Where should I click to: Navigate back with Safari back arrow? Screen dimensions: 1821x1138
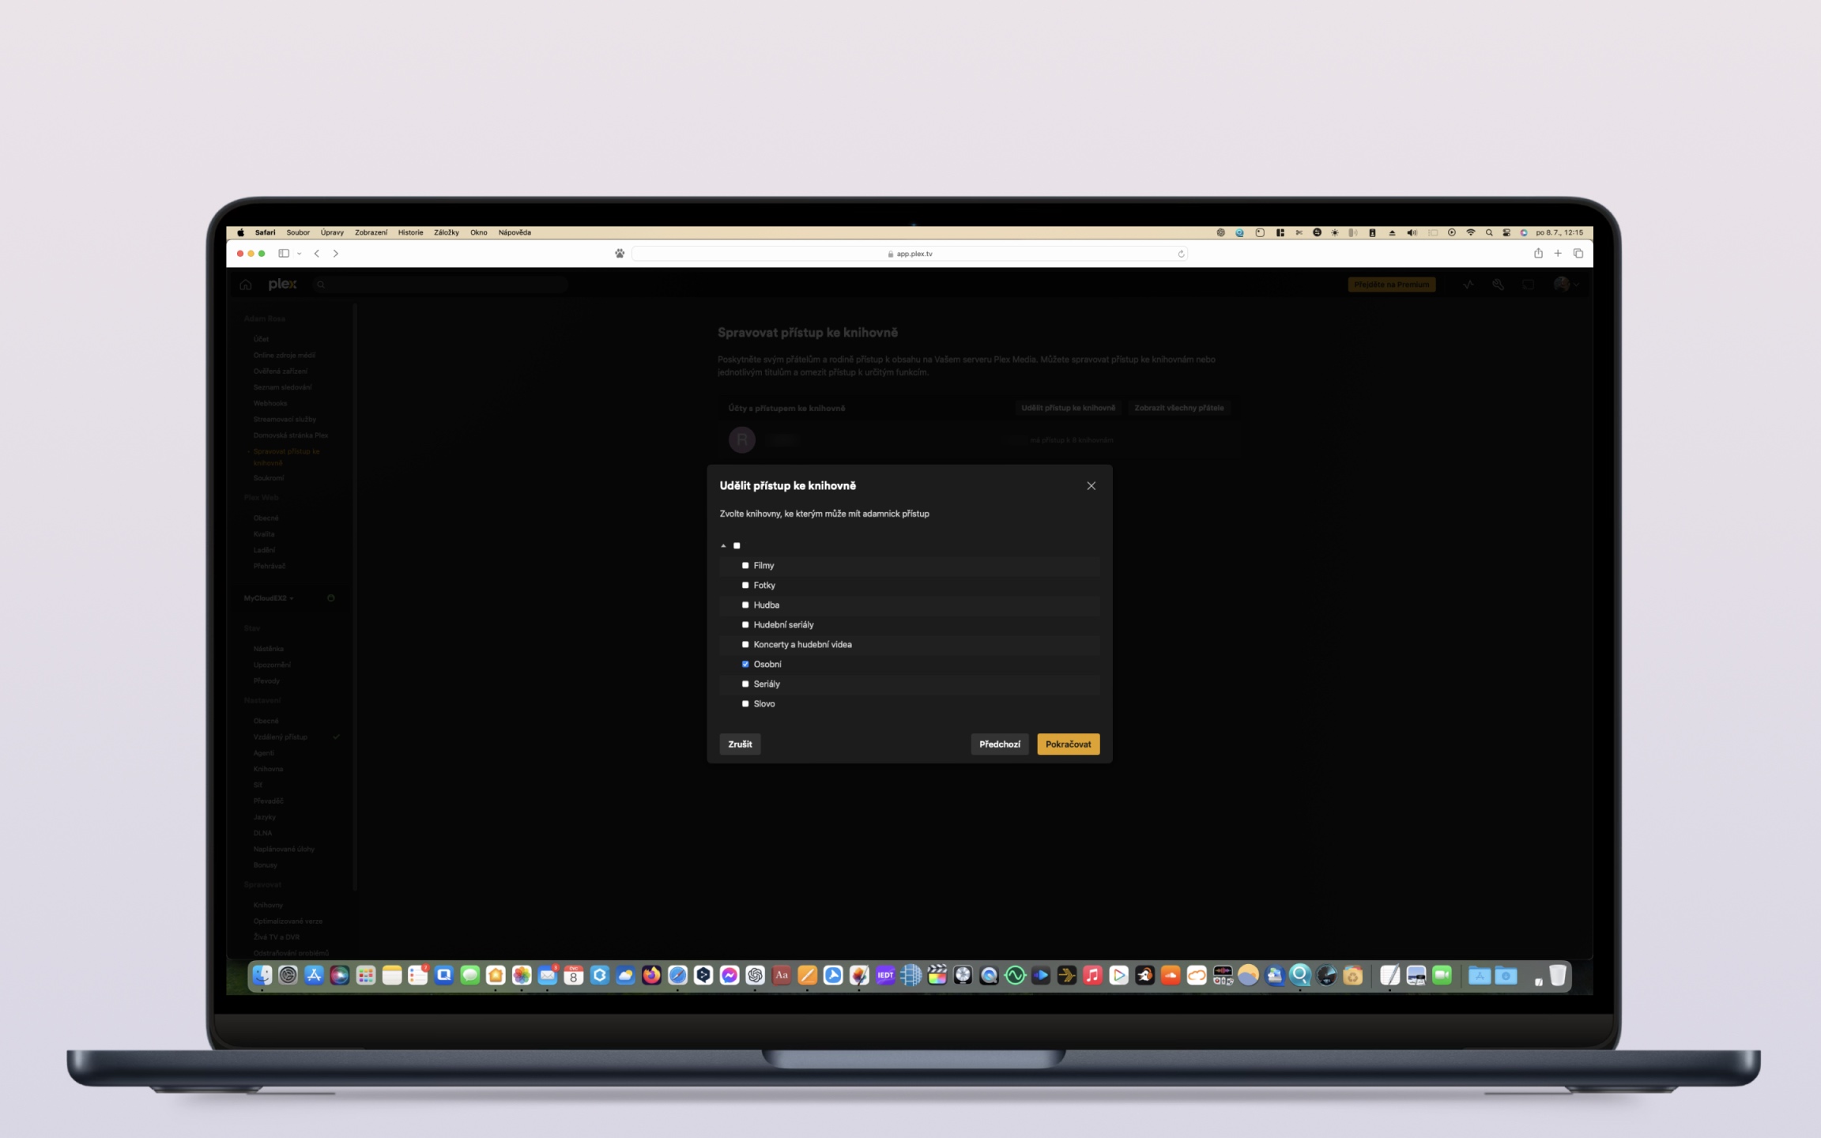click(317, 254)
